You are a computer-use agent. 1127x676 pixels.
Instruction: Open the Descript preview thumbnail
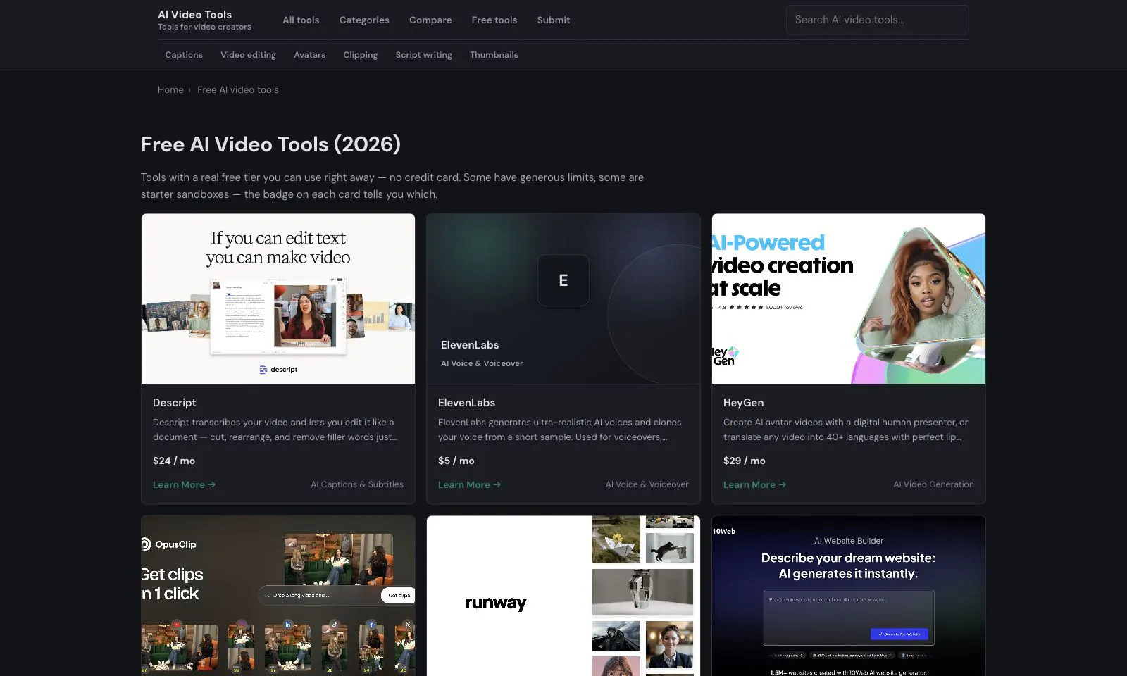(278, 299)
